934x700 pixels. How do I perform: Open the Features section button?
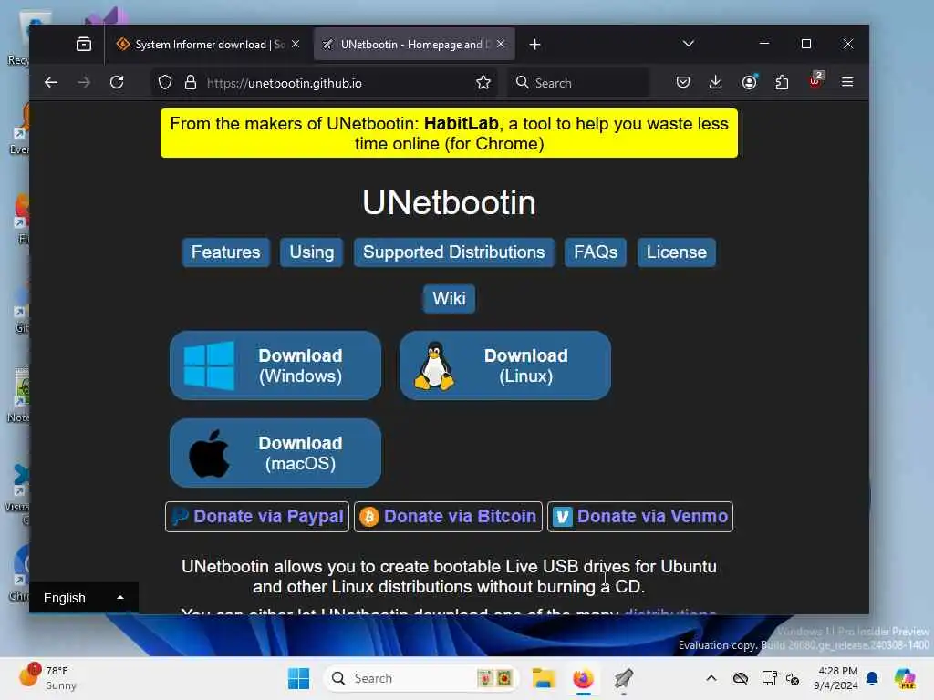(x=226, y=252)
